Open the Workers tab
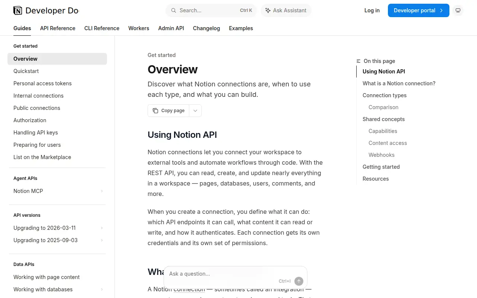Screen dimensions: 477x298 139,28
